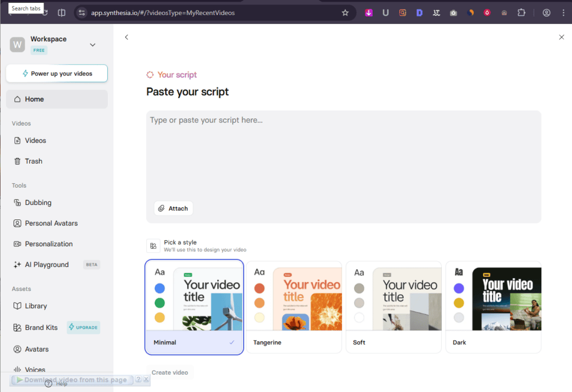Click the Tangerine style preview thumbnail
The image size is (572, 392).
[x=308, y=299]
